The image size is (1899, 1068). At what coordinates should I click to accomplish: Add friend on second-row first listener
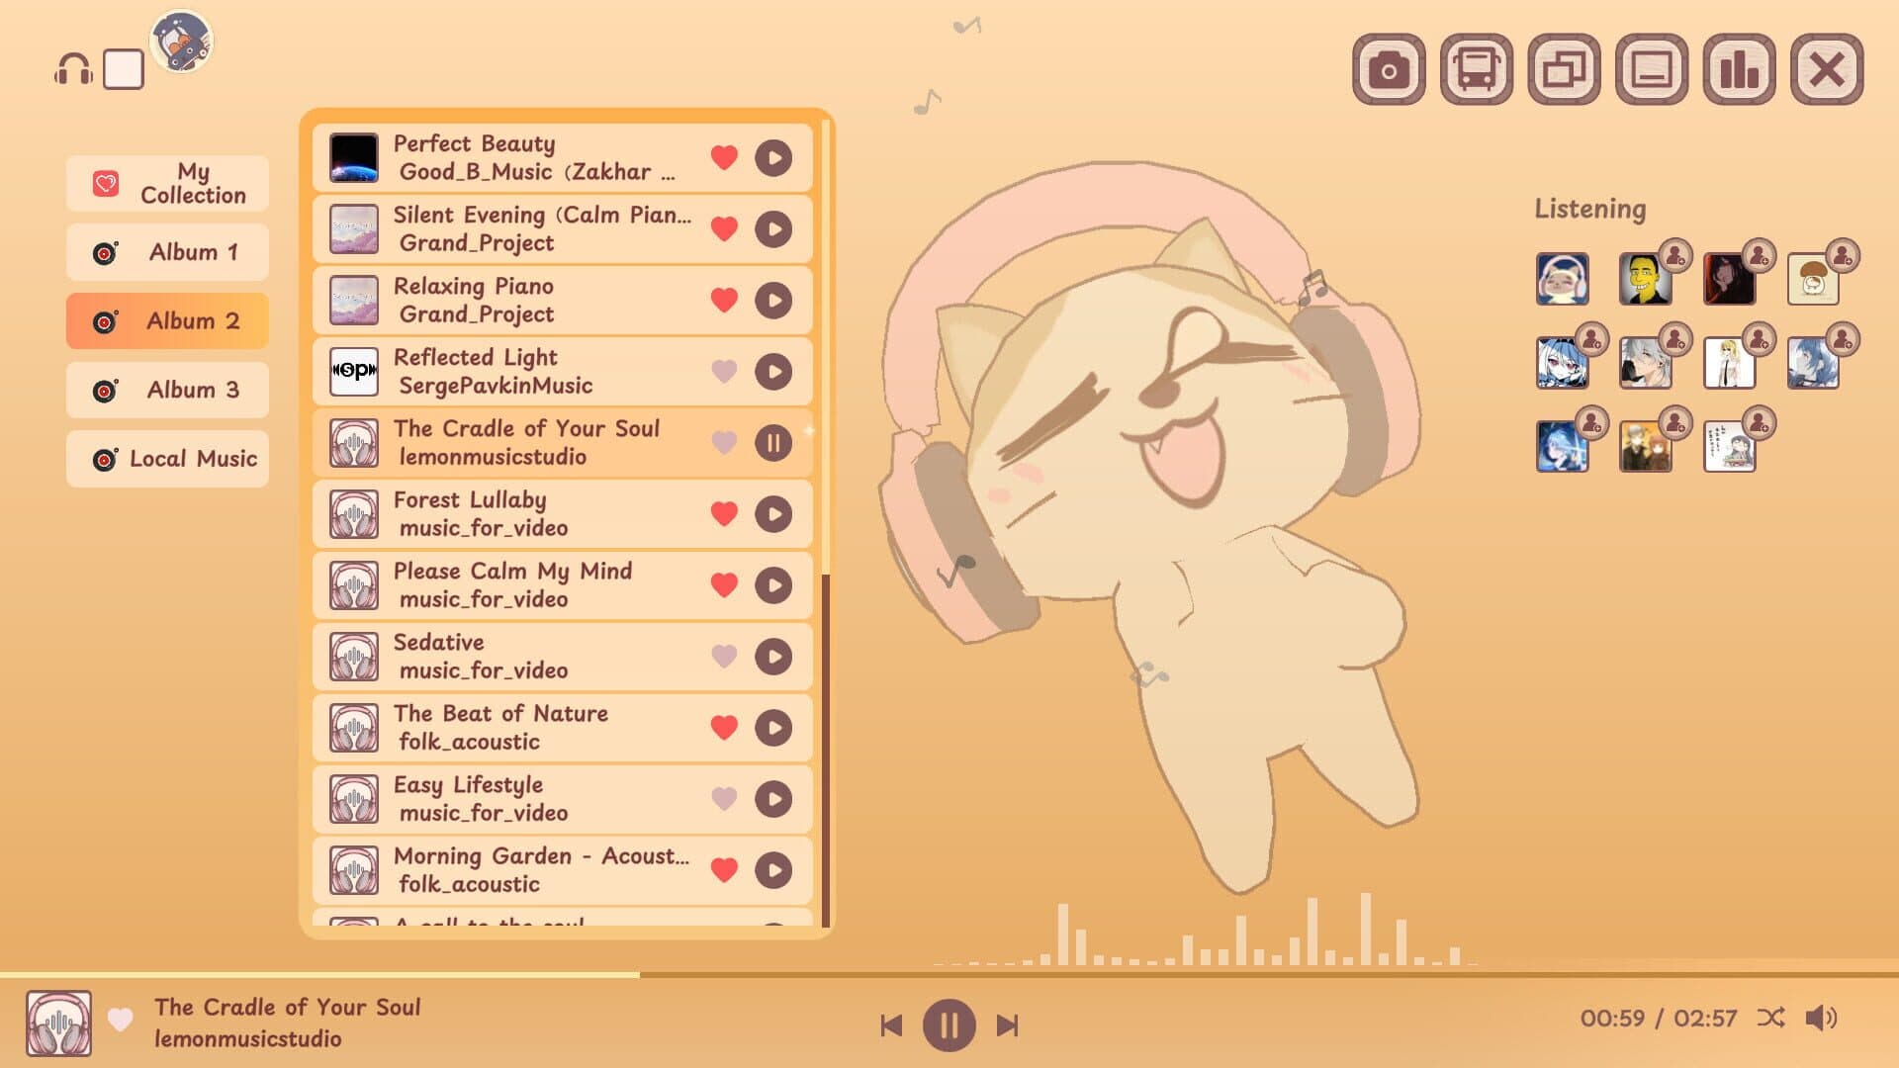[x=1592, y=339]
